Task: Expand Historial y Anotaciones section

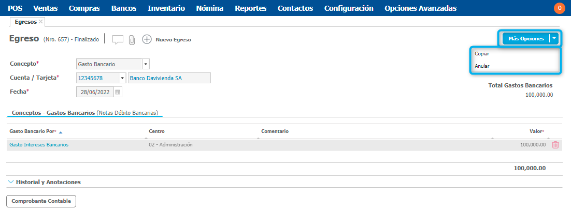Action: (x=11, y=182)
